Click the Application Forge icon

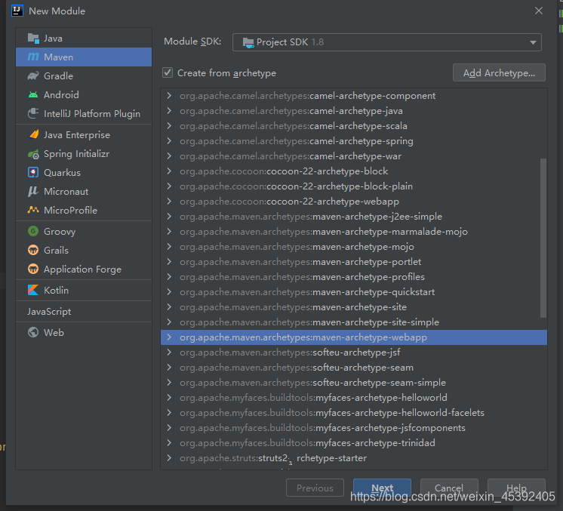[33, 269]
